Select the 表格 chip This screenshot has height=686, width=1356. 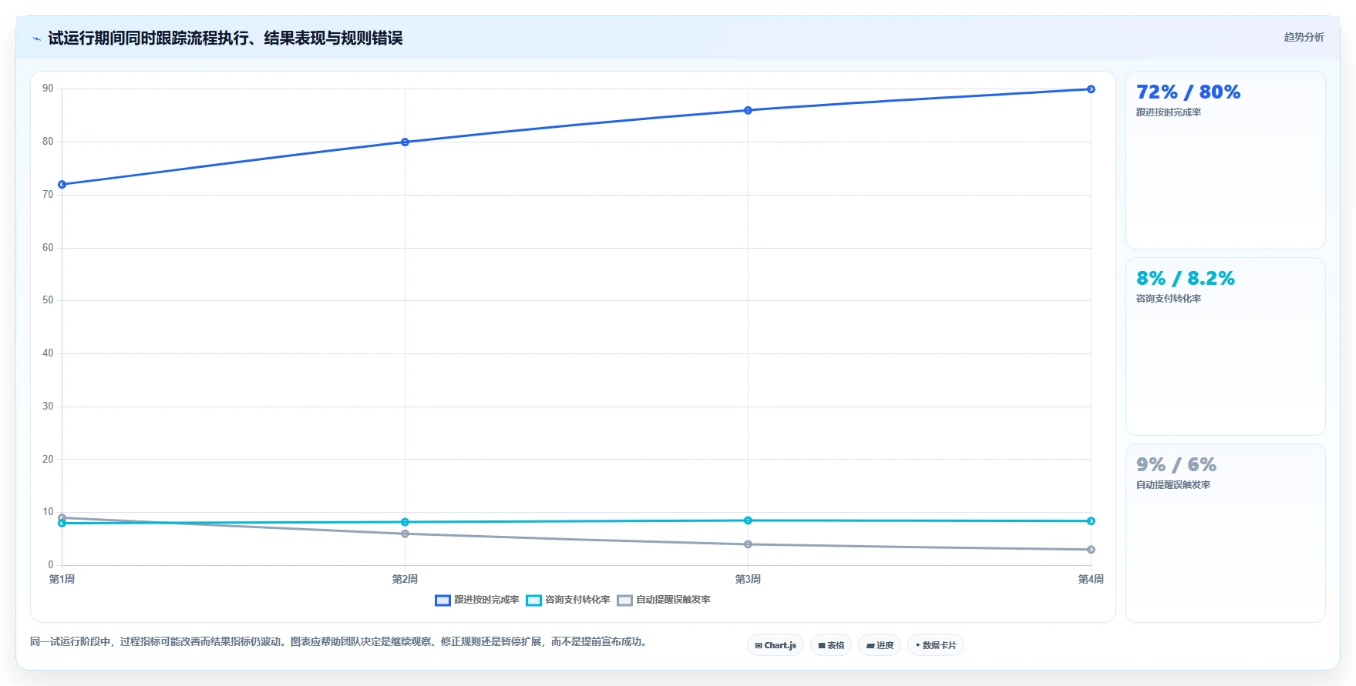[831, 645]
